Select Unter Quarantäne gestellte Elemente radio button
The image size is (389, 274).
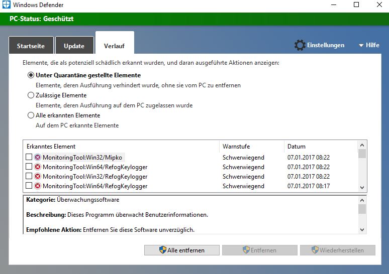pos(31,75)
